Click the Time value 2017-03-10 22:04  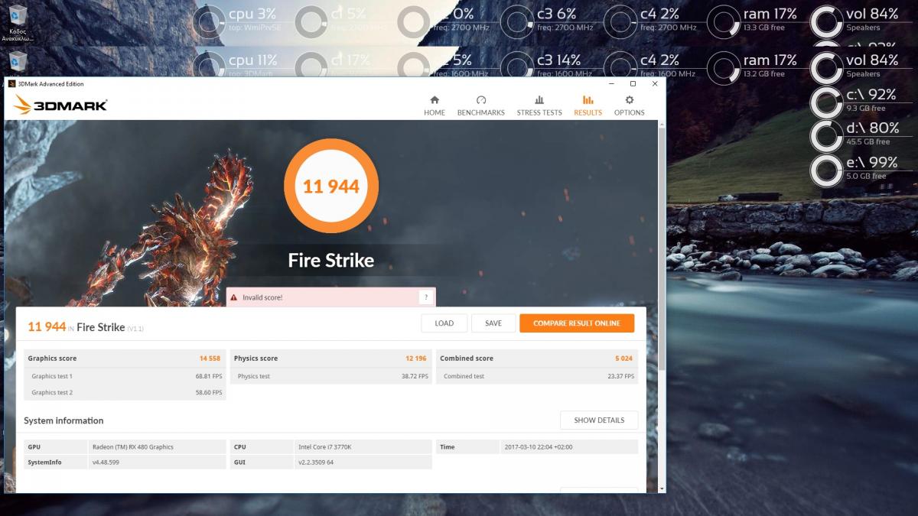(x=539, y=447)
